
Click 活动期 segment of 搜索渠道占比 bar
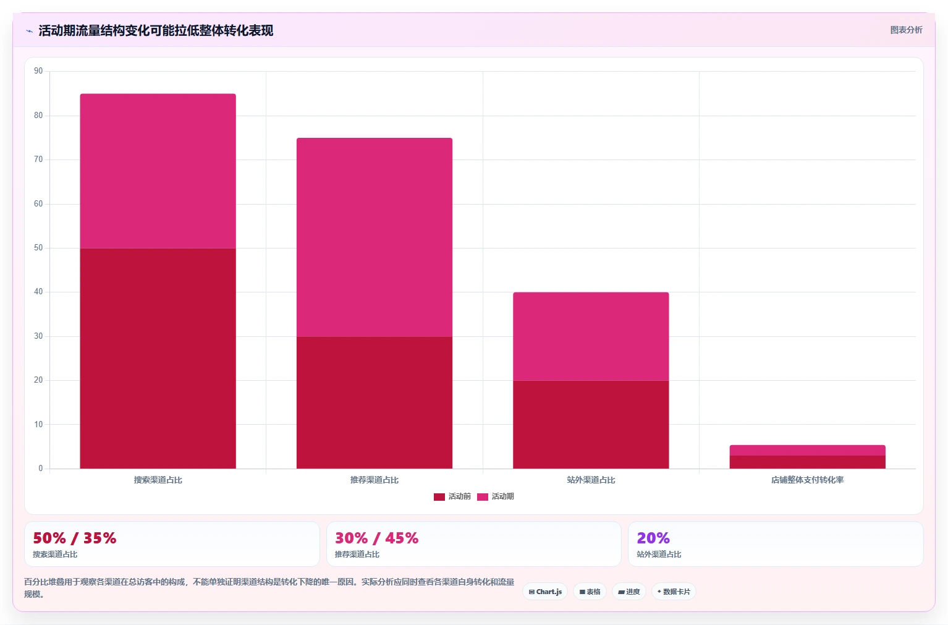[x=158, y=171]
